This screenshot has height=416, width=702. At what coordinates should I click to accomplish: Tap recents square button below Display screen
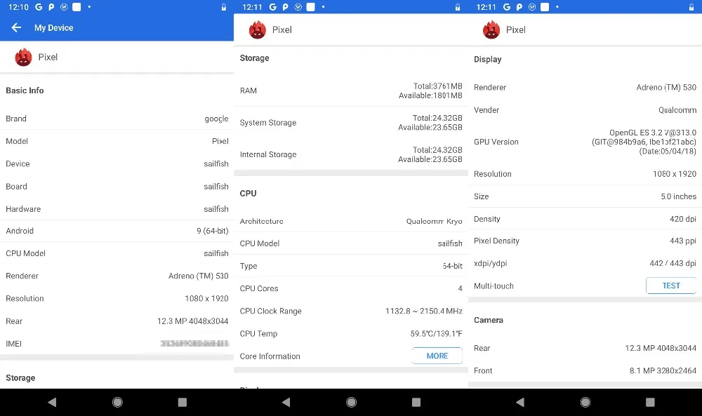pyautogui.click(x=650, y=402)
